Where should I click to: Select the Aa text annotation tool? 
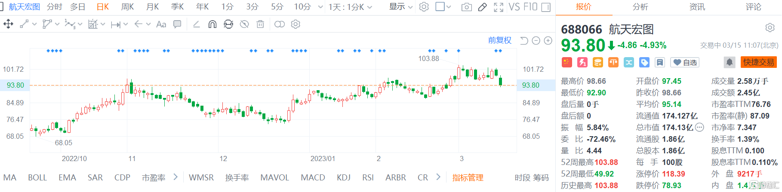(x=161, y=24)
